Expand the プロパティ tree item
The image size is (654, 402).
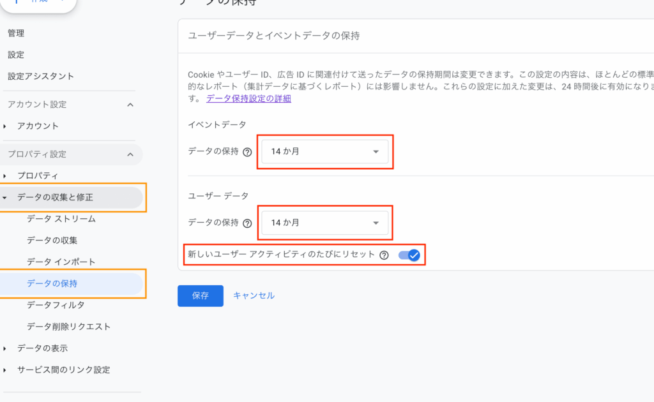point(5,176)
